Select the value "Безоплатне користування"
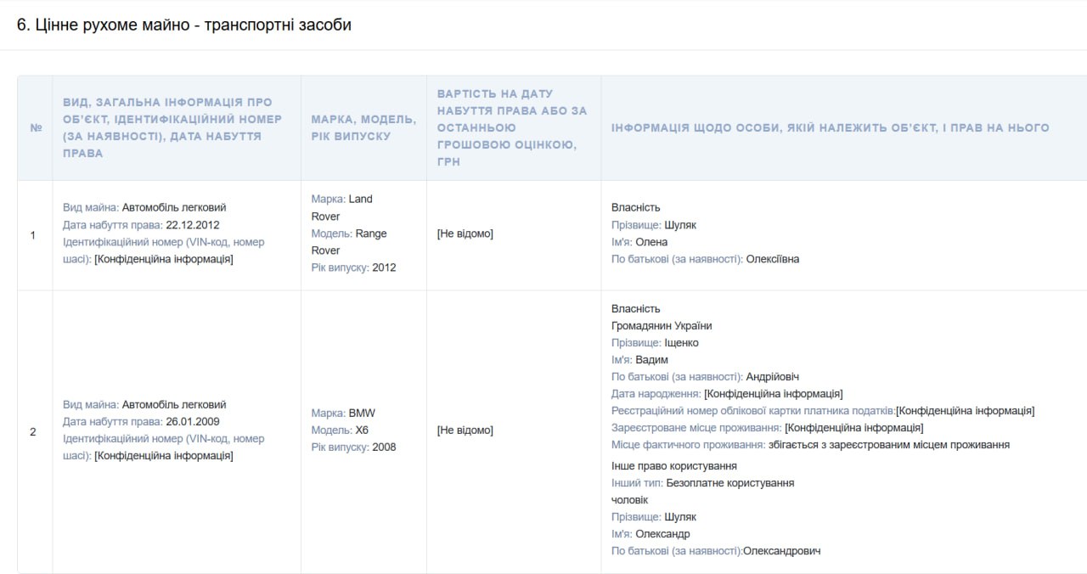This screenshot has width=1087, height=574. click(x=730, y=483)
